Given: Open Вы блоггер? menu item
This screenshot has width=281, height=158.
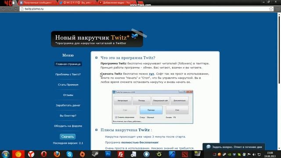Looking at the screenshot, I should [x=68, y=115].
